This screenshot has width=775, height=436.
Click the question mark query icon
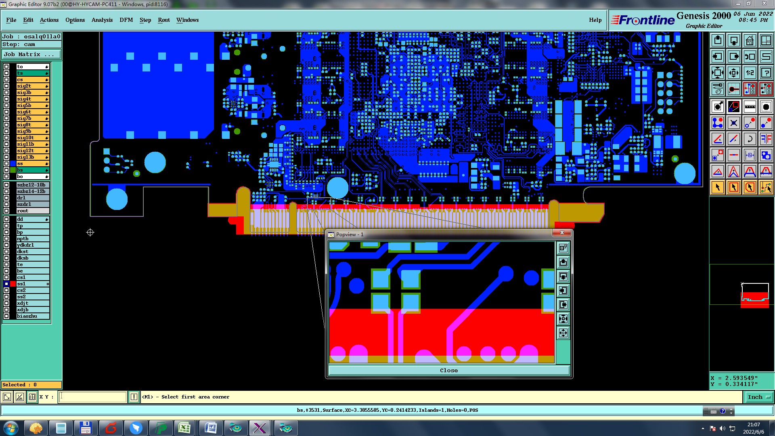pyautogui.click(x=766, y=73)
